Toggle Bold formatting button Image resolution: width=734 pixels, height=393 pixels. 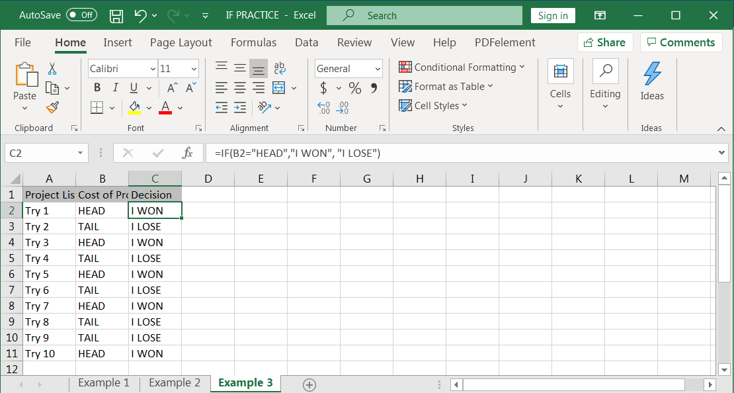pyautogui.click(x=97, y=87)
